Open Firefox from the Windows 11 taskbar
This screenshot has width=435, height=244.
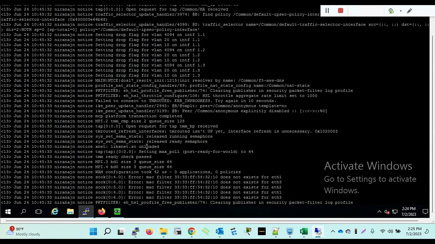coord(150,232)
